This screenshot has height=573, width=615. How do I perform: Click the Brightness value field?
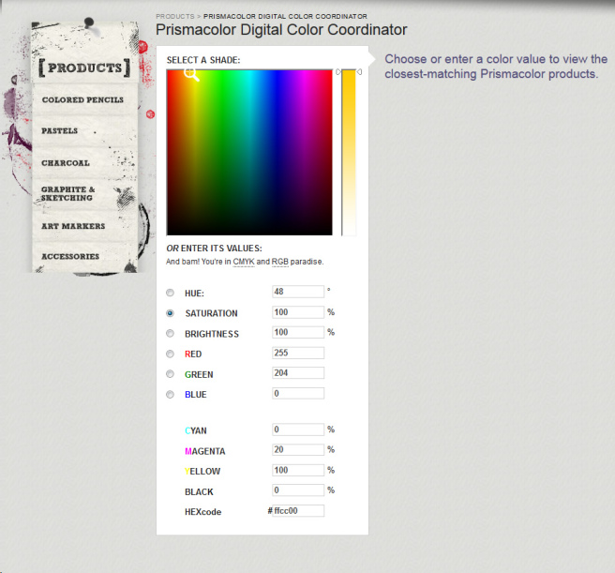tap(298, 332)
